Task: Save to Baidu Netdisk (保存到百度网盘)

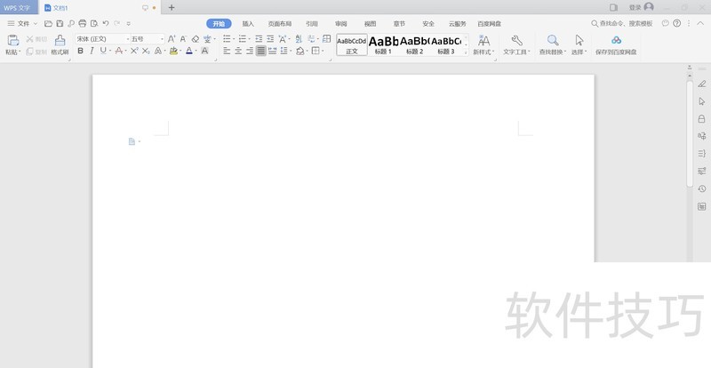Action: click(616, 44)
